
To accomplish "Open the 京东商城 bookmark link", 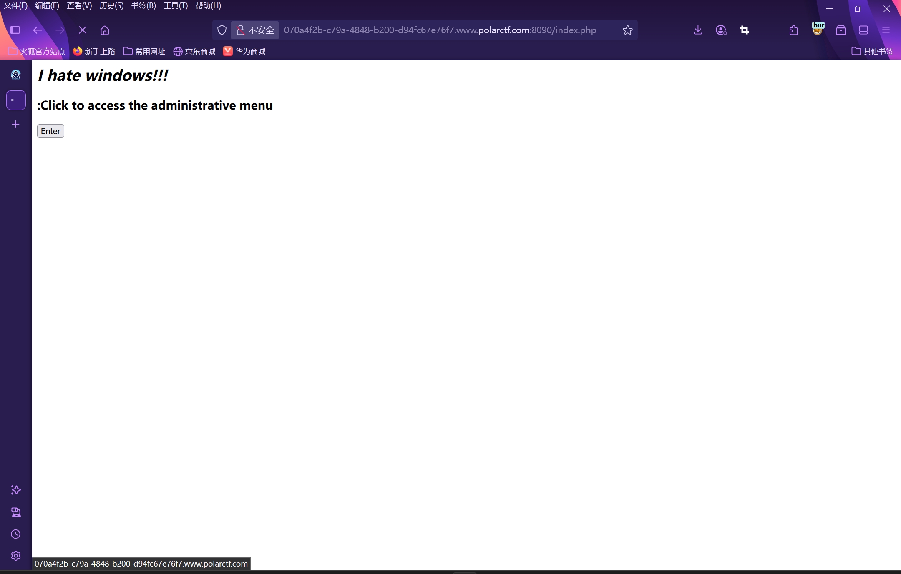I will click(x=194, y=51).
